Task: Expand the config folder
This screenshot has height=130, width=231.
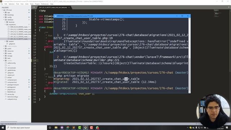Action: point(4,17)
